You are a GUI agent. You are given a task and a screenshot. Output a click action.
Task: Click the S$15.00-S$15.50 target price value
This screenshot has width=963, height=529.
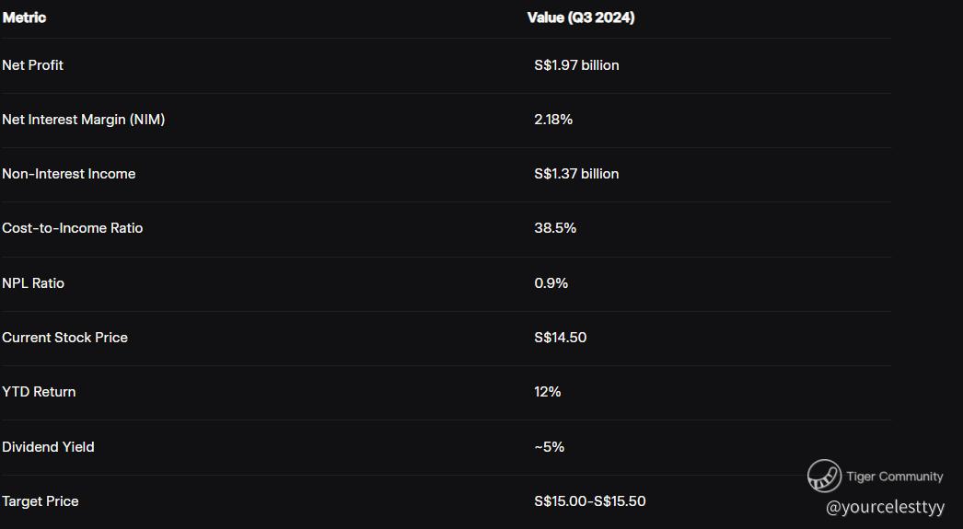589,501
